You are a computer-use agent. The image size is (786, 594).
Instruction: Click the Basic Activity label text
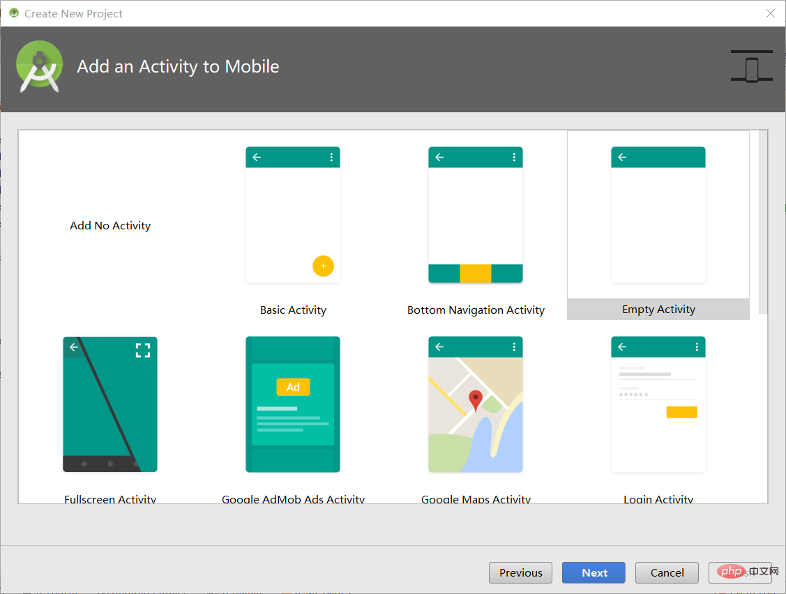[x=292, y=310]
